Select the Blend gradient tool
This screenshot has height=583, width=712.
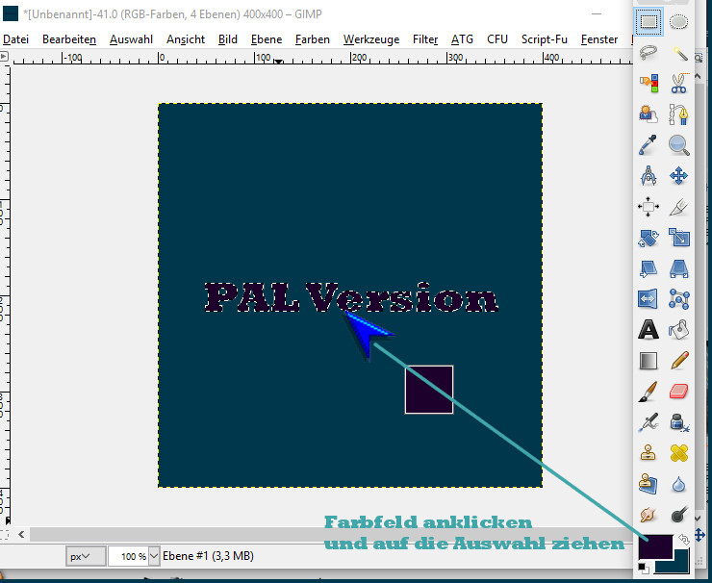click(648, 361)
